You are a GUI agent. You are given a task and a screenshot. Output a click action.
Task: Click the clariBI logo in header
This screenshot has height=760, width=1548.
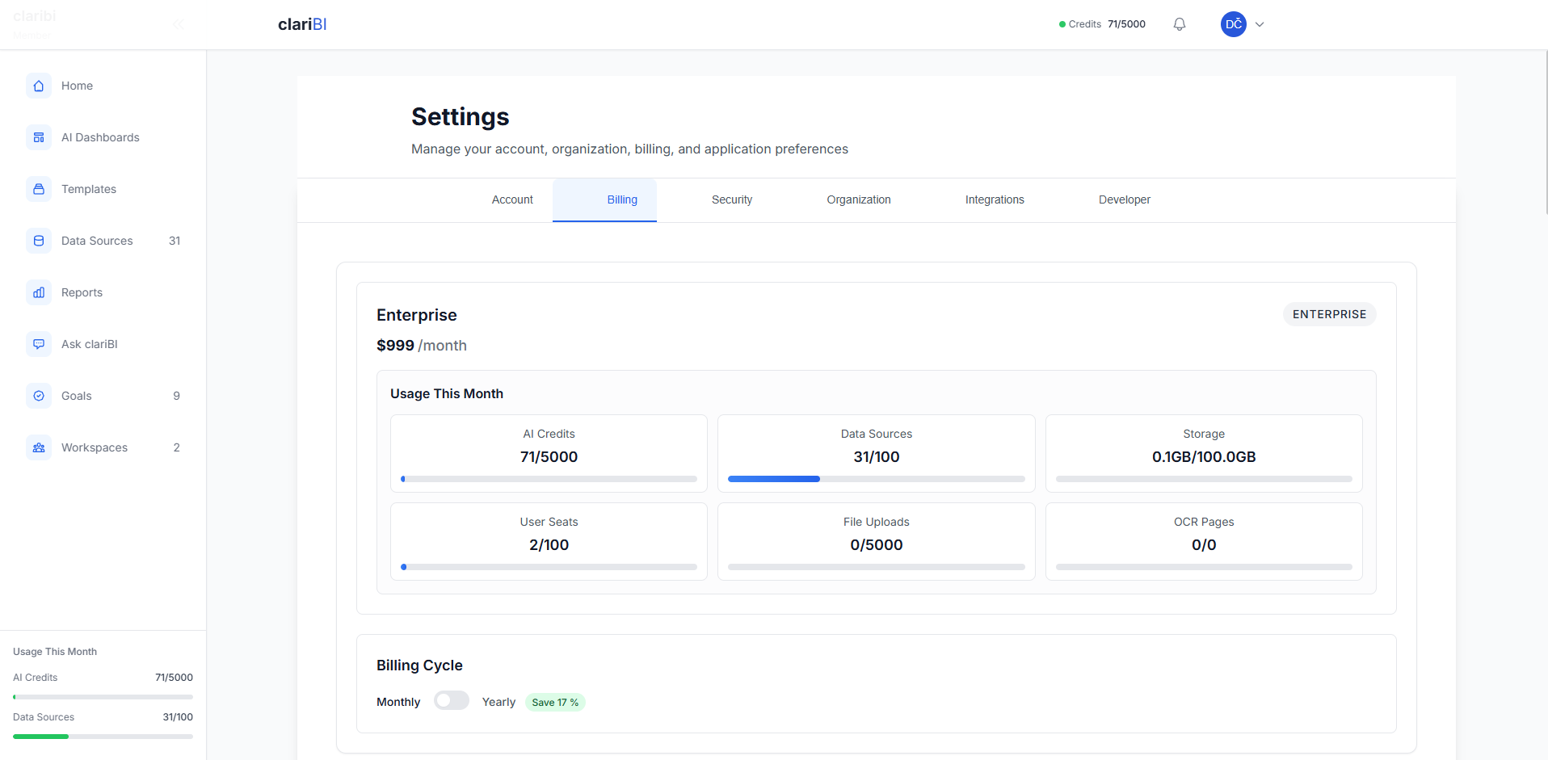click(302, 24)
